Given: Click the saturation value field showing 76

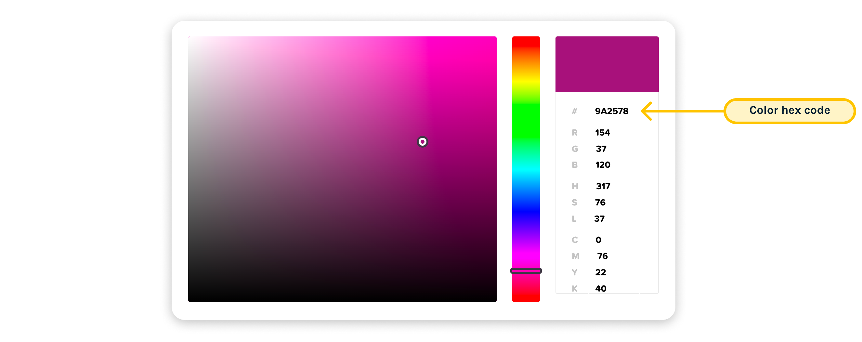Looking at the screenshot, I should coord(600,202).
